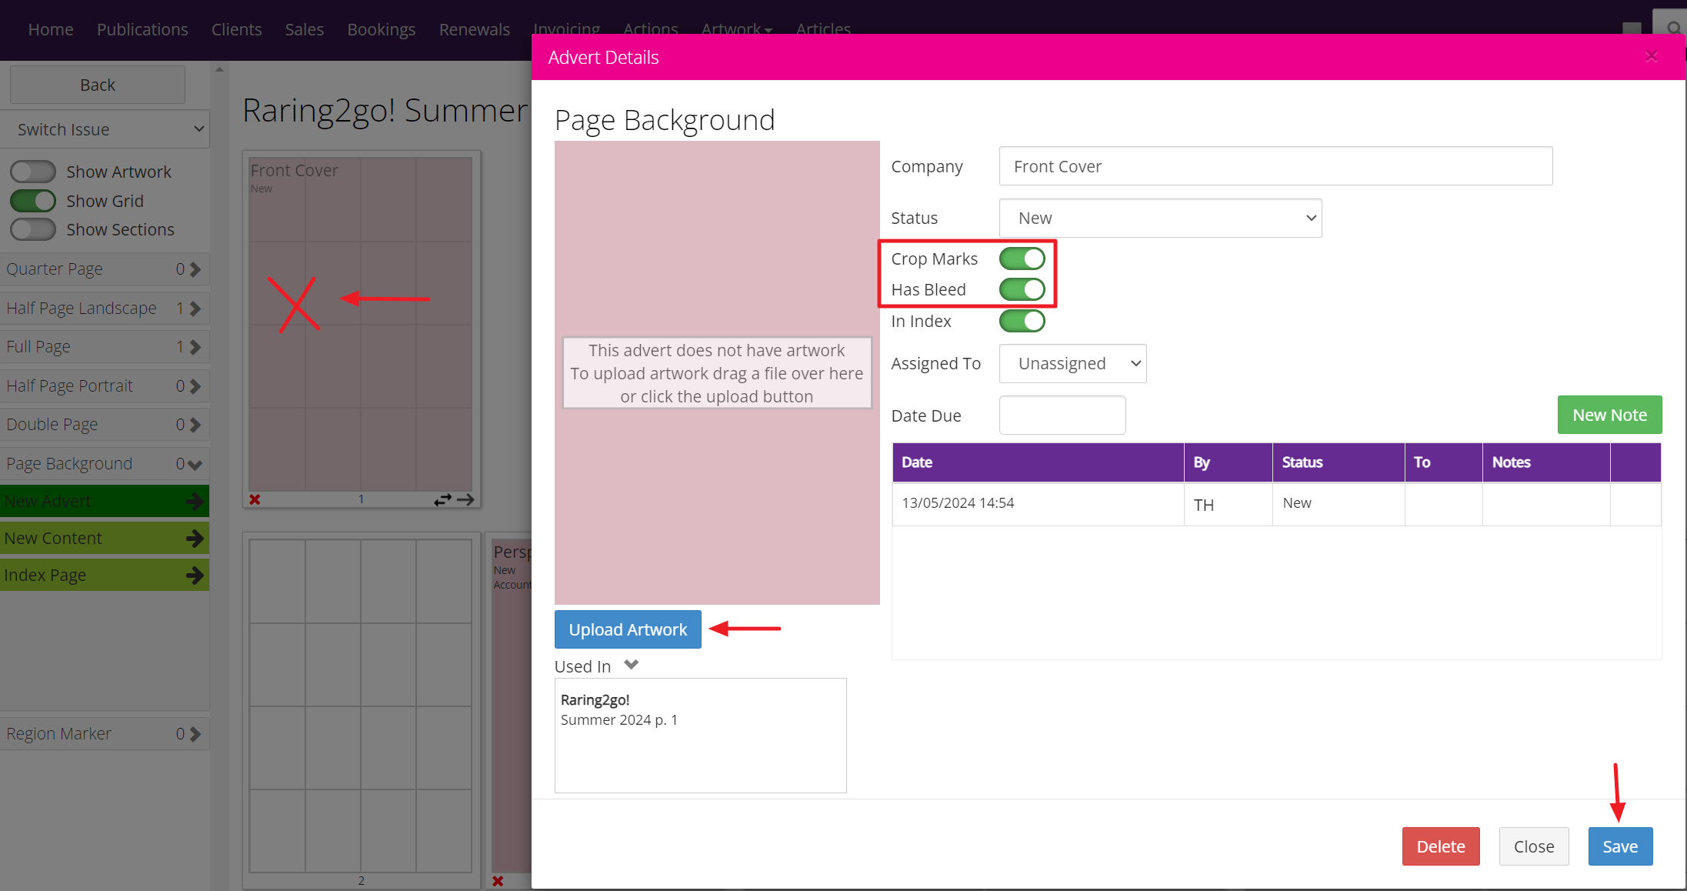Go to Publications in the navigation
Image resolution: width=1687 pixels, height=891 pixels.
[142, 29]
